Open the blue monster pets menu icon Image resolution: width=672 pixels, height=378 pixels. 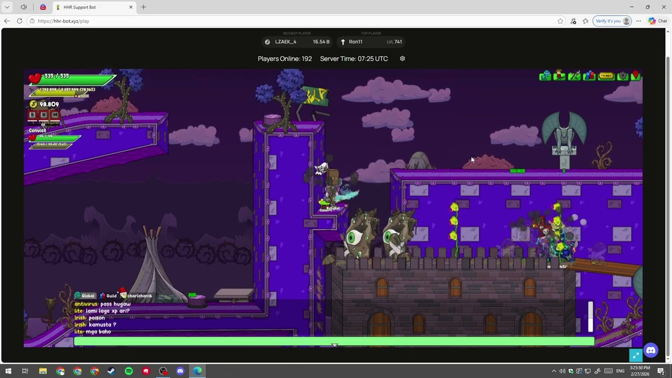(545, 76)
